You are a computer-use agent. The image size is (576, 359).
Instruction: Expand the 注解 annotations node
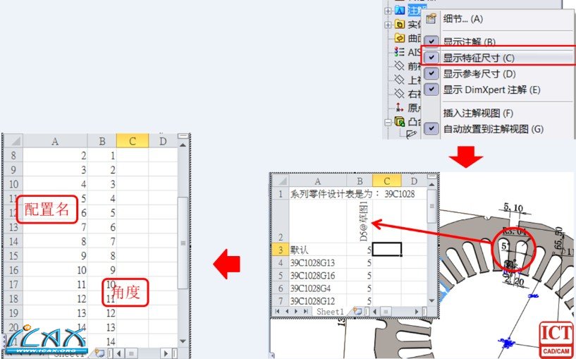coord(388,11)
